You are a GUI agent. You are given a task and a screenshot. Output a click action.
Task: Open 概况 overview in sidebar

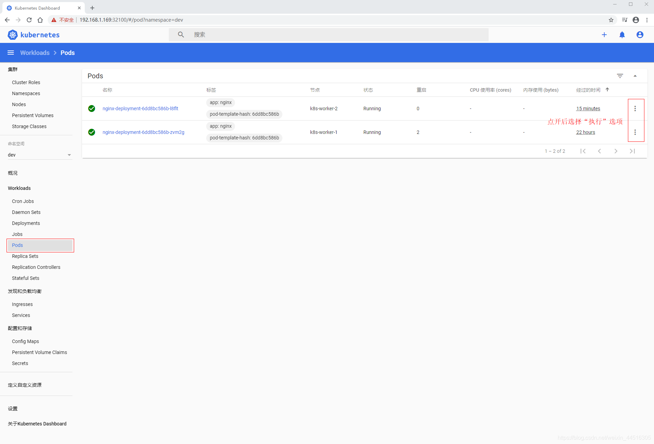[13, 173]
